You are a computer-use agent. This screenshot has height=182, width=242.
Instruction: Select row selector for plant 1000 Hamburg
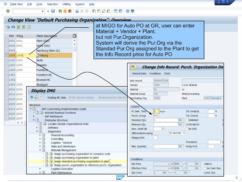click(x=6, y=55)
